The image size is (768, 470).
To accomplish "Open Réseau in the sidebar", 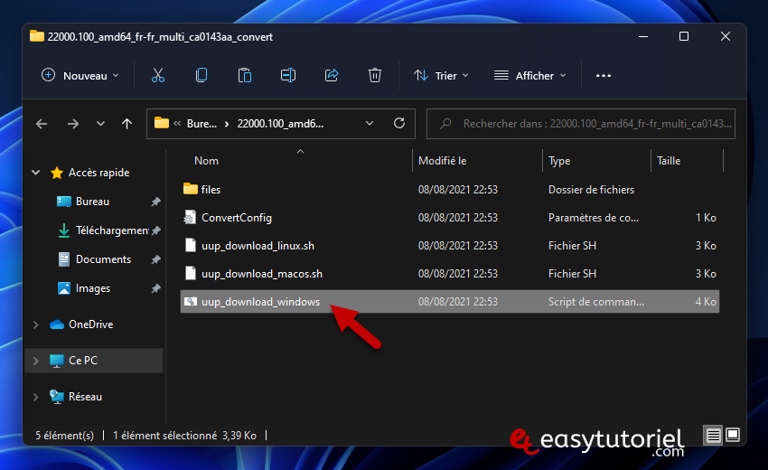I will tap(85, 397).
